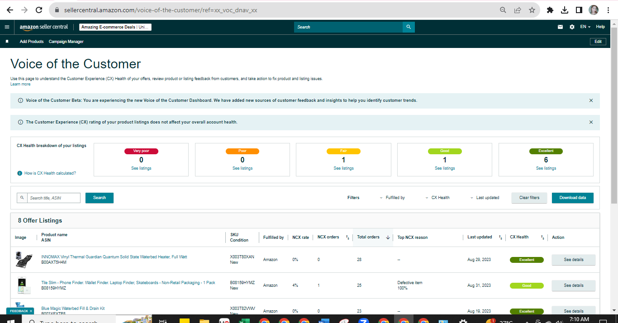
Task: Open the messages envelope icon
Action: (560, 27)
